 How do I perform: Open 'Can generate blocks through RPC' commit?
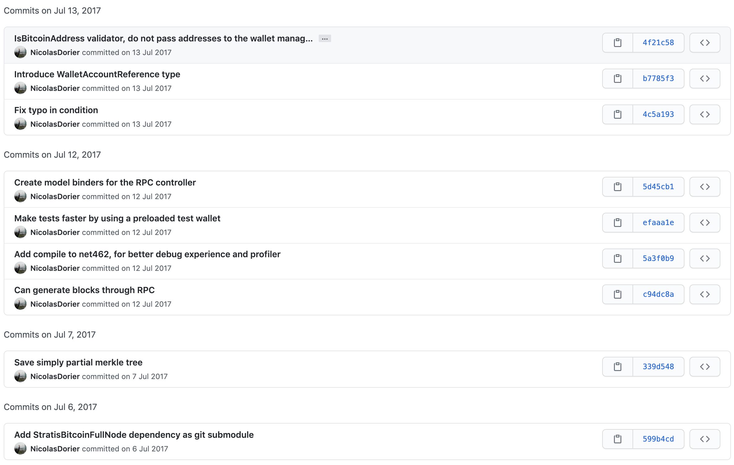click(84, 290)
